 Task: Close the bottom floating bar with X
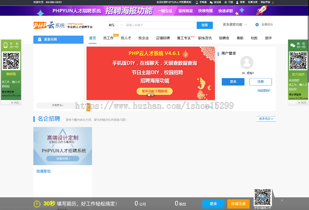(282, 200)
